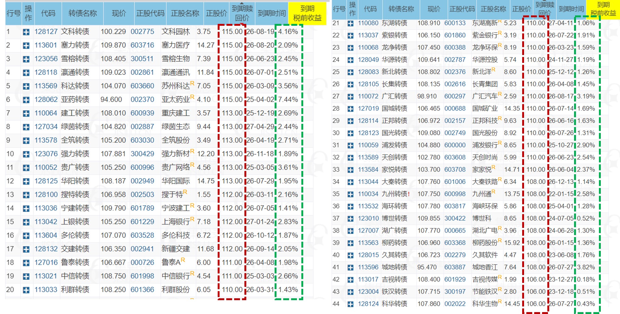Open bond code link 113033 for 利群转债
620x314 pixels.
tap(46, 289)
